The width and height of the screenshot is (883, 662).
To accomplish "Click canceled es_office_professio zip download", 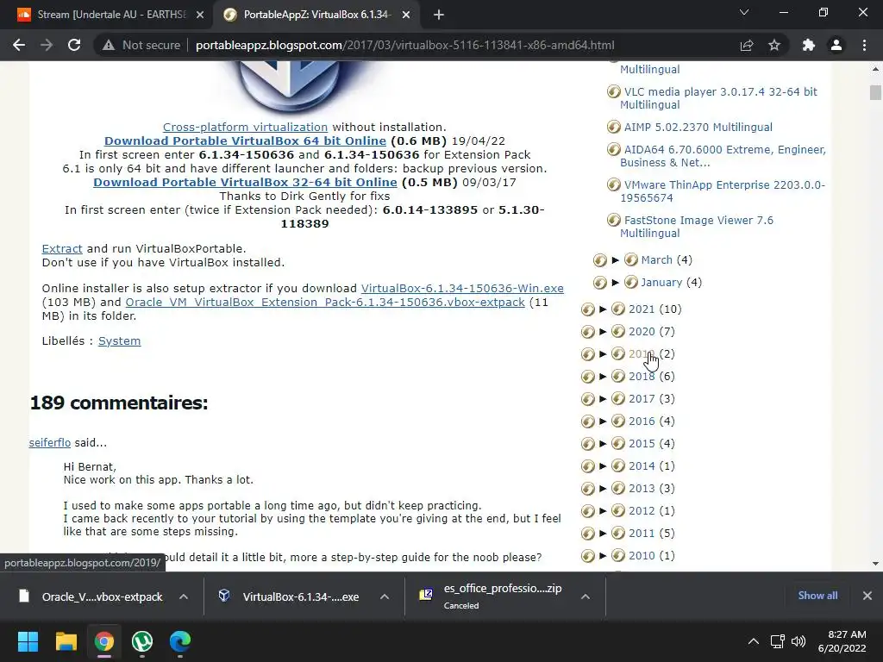I will coord(491,596).
